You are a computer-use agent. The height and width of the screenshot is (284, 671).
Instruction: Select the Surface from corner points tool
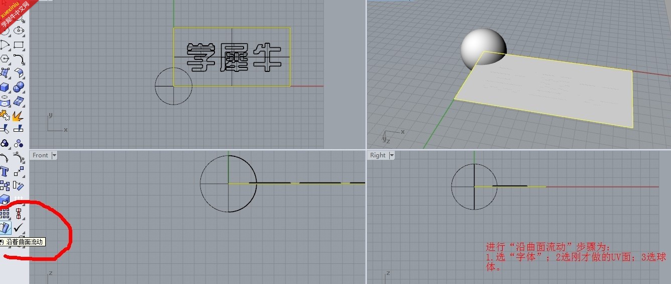click(x=5, y=73)
